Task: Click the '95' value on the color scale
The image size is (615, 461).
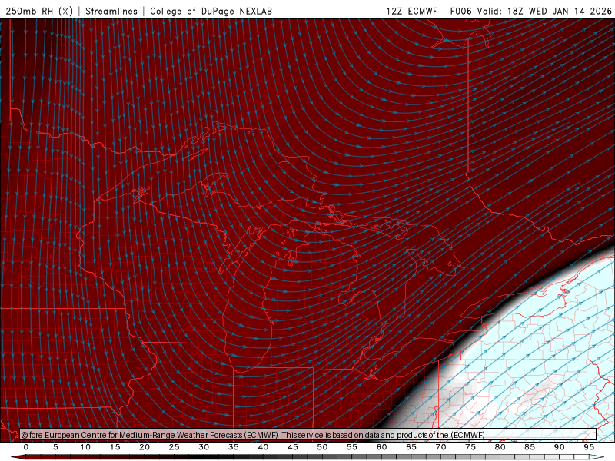Action: pyautogui.click(x=589, y=447)
